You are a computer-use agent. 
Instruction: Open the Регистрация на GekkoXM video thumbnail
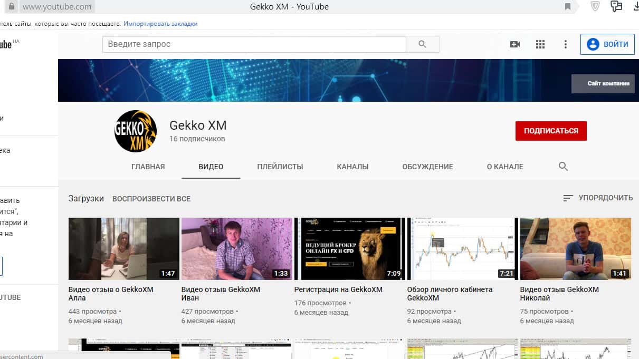coord(349,249)
